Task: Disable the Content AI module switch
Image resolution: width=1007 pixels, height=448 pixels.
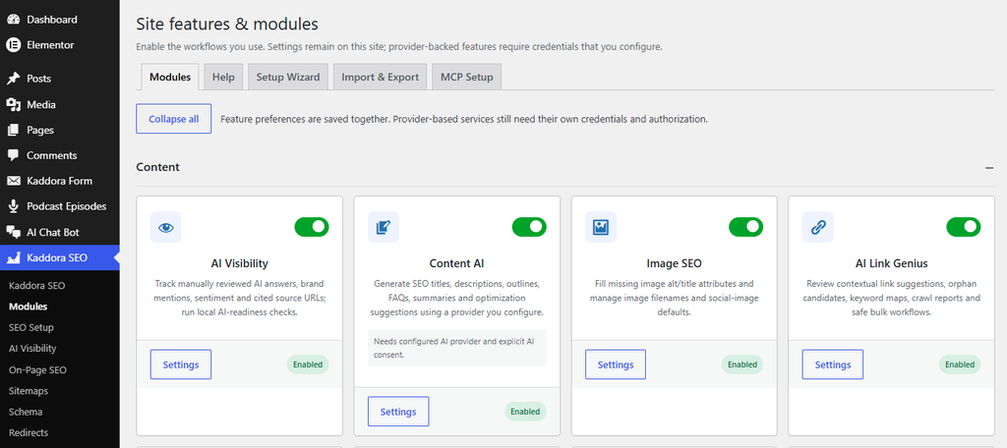Action: (x=529, y=227)
